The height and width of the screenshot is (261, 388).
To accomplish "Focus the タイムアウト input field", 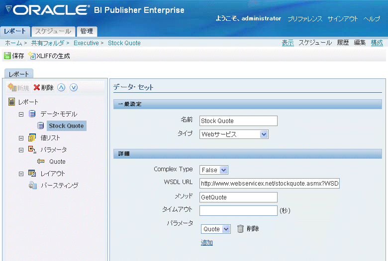I will (239, 210).
